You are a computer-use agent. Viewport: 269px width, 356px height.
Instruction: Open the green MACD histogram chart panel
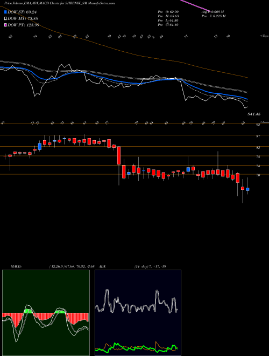46,313
